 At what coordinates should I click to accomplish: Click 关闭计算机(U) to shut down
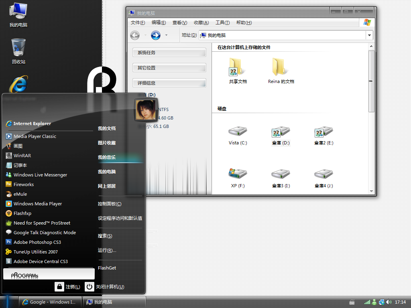[105, 287]
